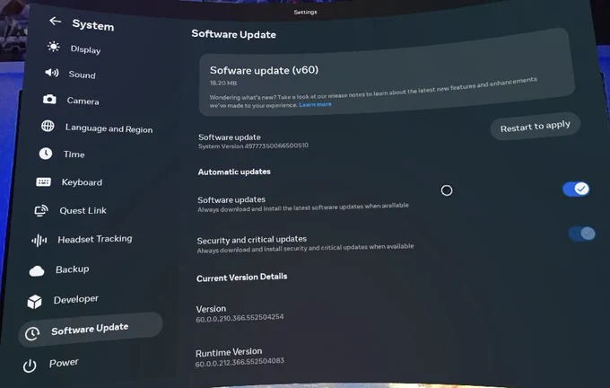The height and width of the screenshot is (388, 610).
Task: Open Display settings
Action: coord(85,49)
